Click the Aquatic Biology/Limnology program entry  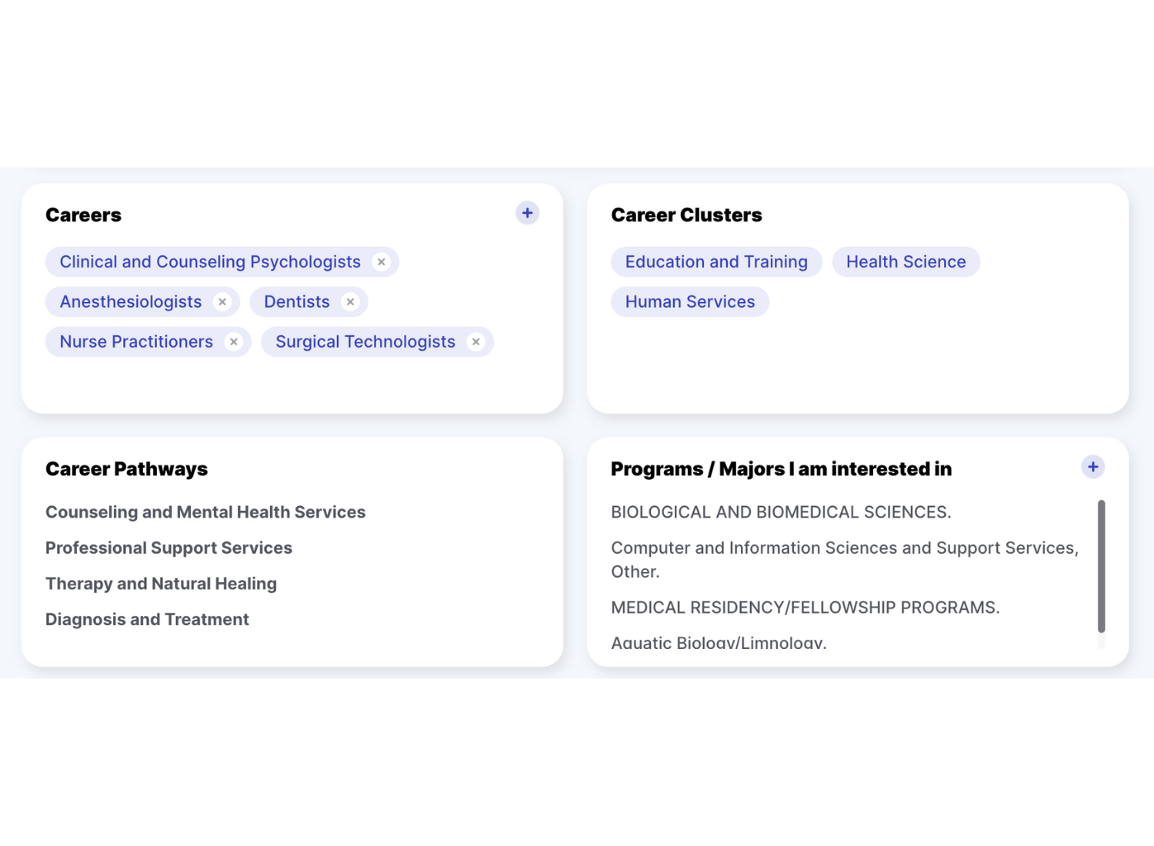[x=718, y=643]
